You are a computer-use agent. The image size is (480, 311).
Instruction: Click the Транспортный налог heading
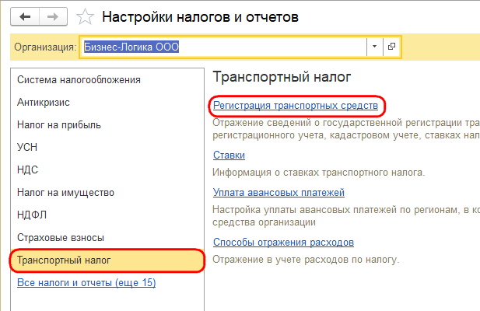(x=282, y=77)
